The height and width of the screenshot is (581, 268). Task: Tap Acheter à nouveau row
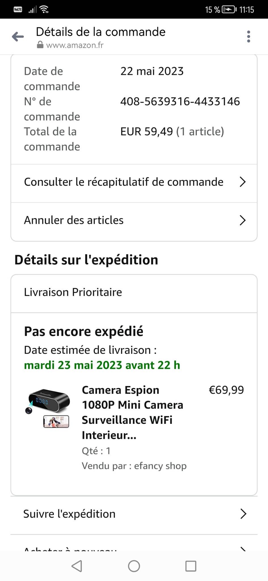click(x=70, y=548)
